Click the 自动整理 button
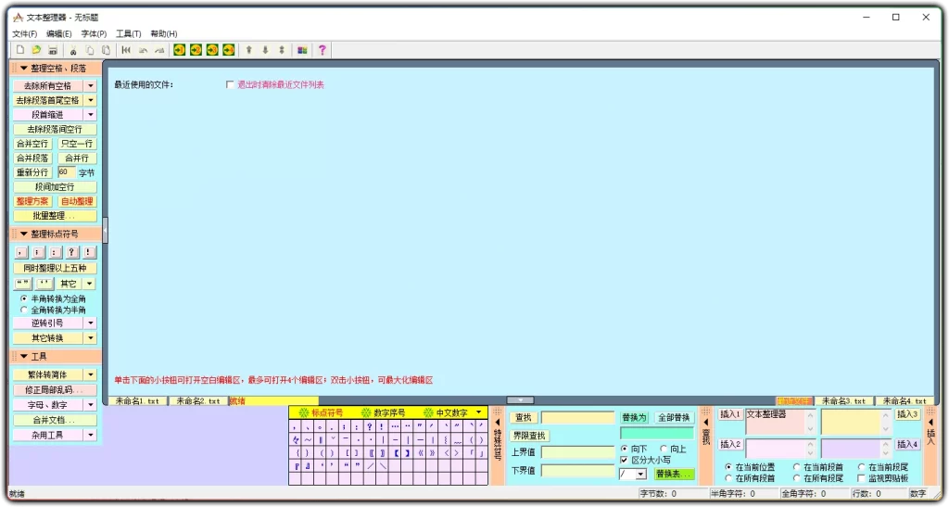Image resolution: width=949 pixels, height=507 pixels. [77, 201]
